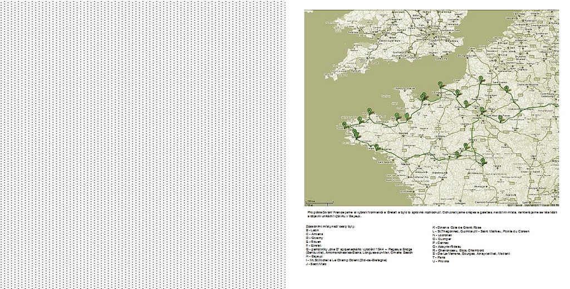Click the coastal marker near Etretat
Viewport: 570px width, 289px height.
point(440,84)
